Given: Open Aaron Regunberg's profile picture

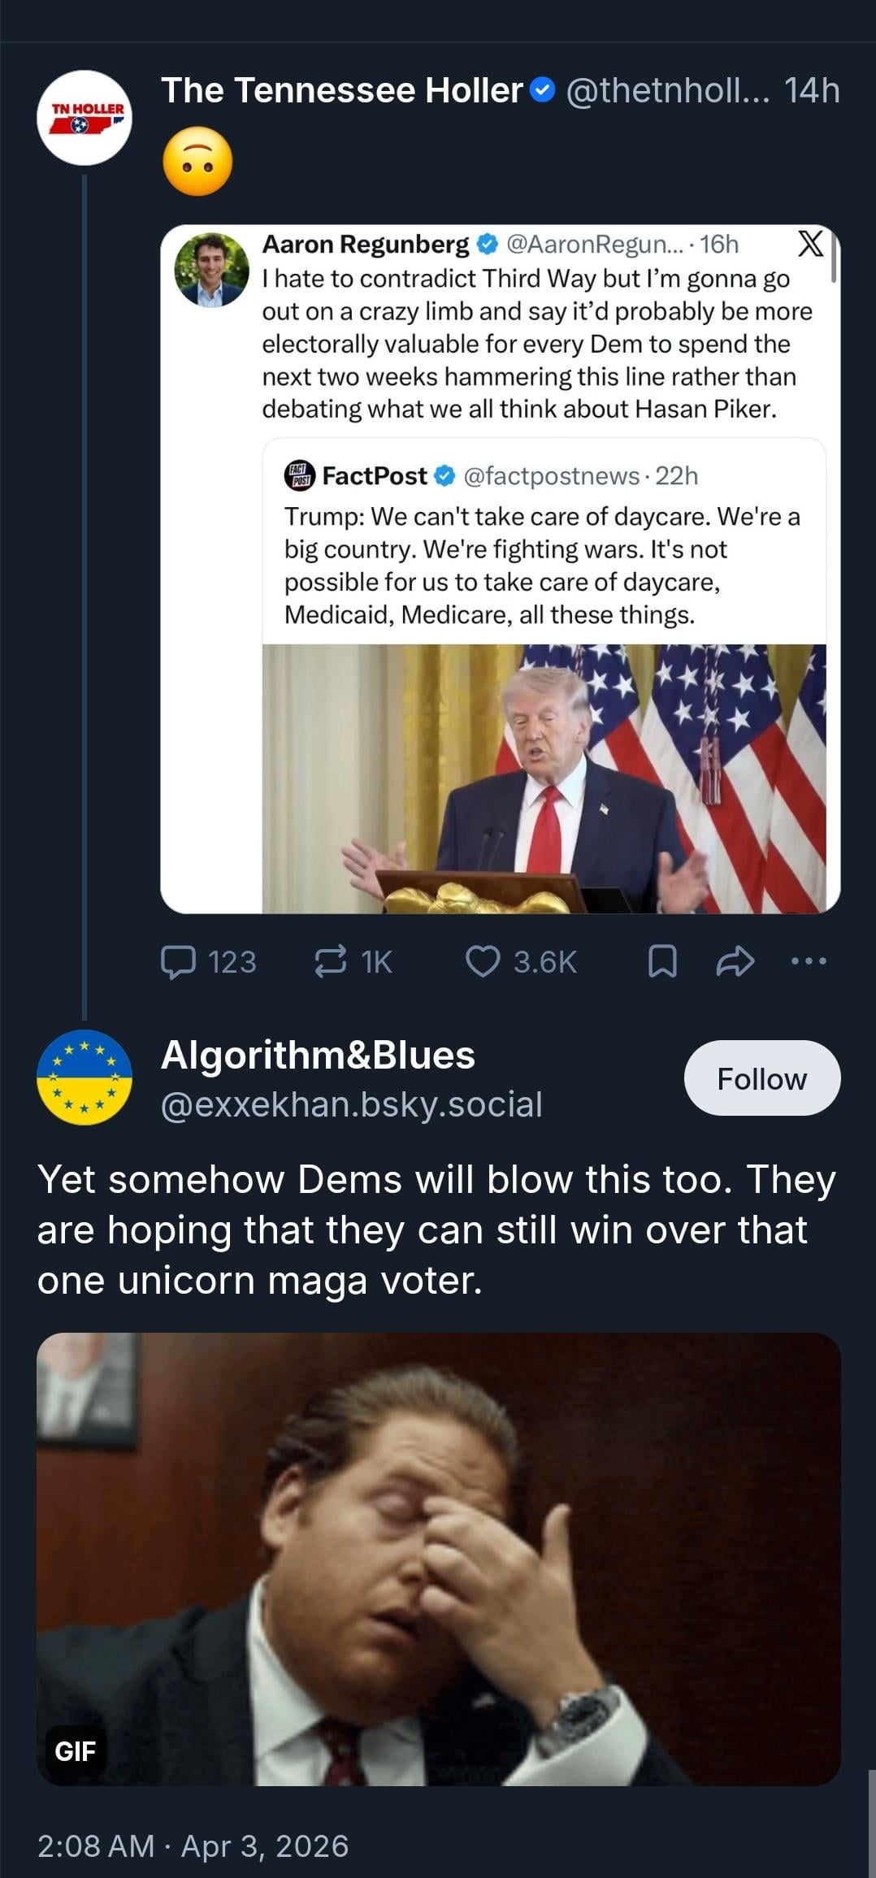Looking at the screenshot, I should click(211, 271).
